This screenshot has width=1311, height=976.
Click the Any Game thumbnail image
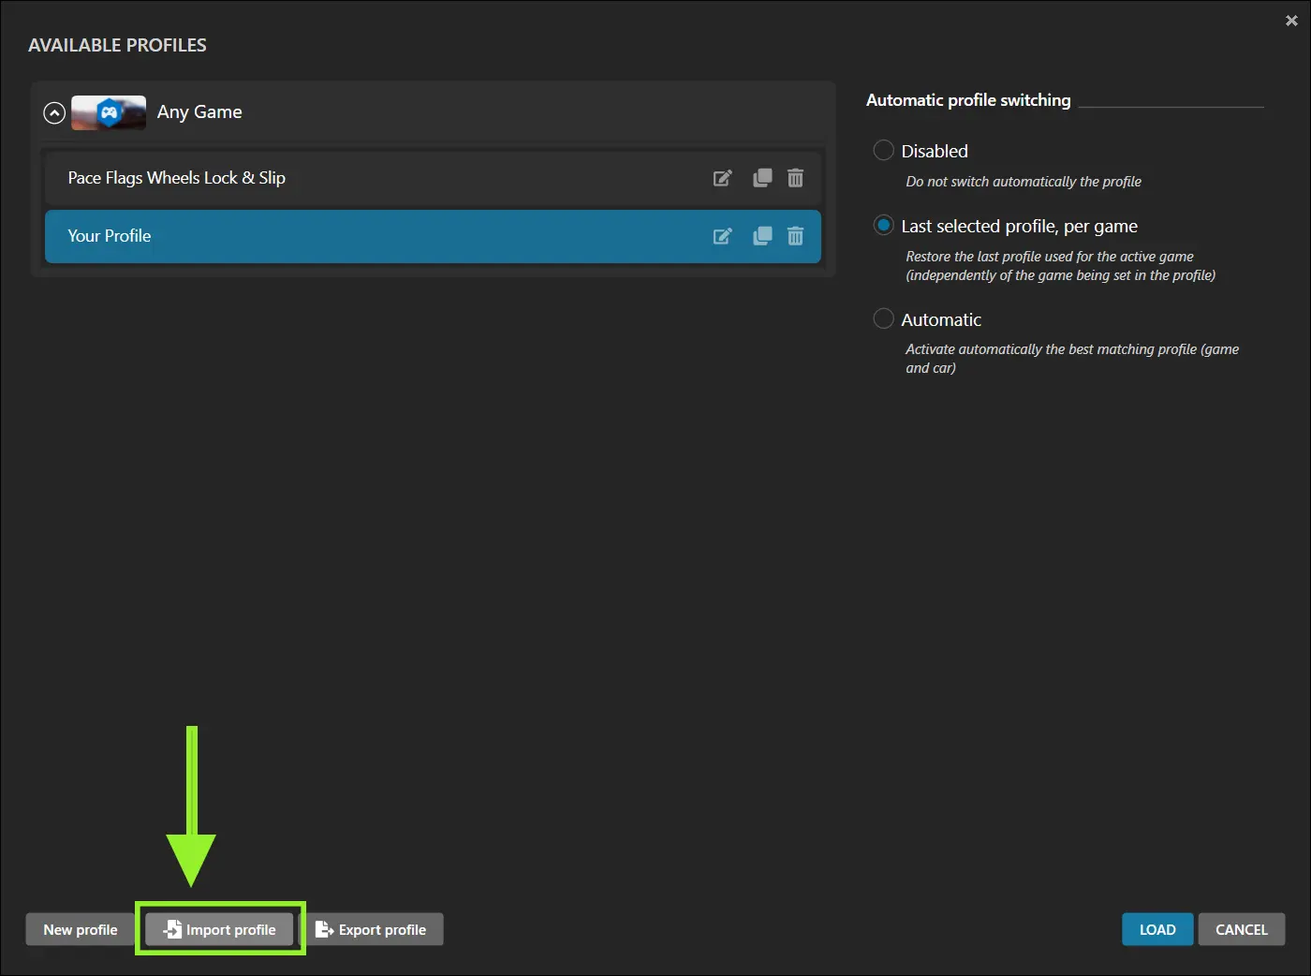click(108, 111)
